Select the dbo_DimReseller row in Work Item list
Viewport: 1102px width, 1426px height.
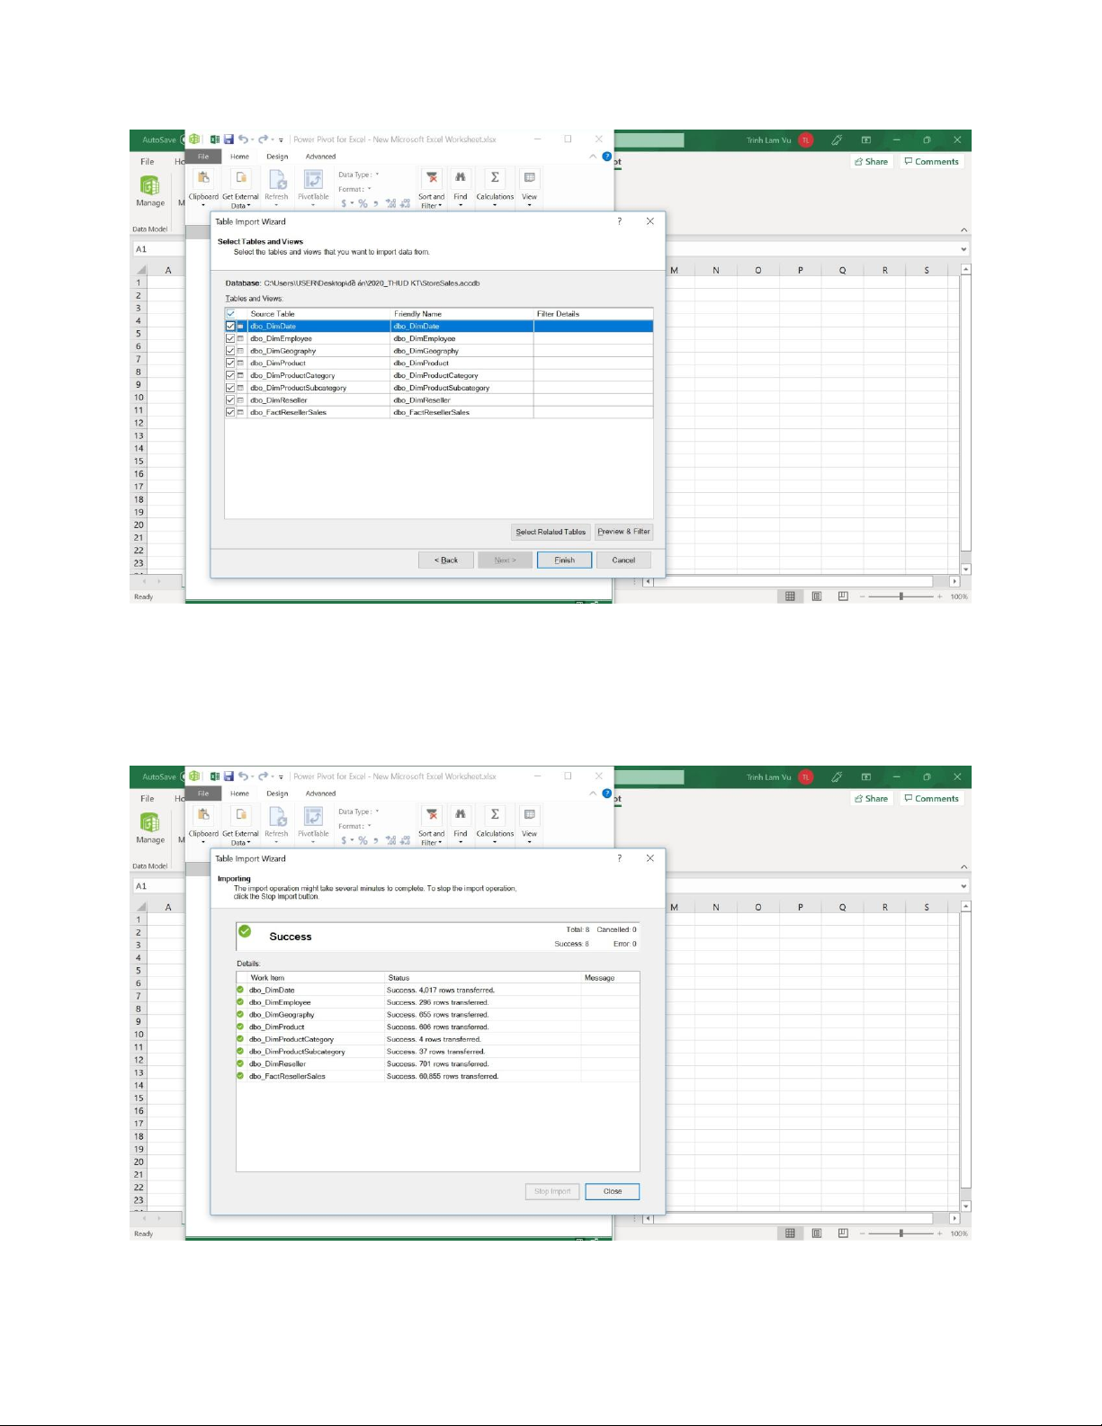277,1064
